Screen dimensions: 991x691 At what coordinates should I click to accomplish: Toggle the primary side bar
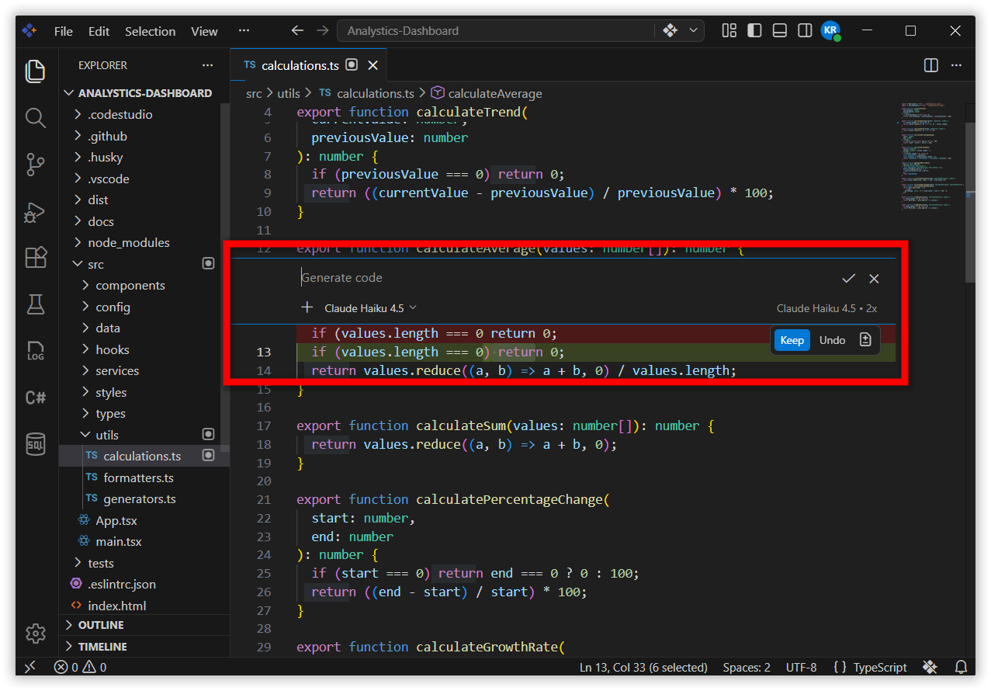coord(754,31)
